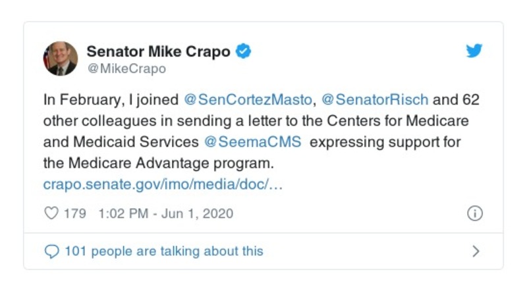This screenshot has width=527, height=293.
Task: Open the @SenCortezMasto mention
Action: pos(249,101)
